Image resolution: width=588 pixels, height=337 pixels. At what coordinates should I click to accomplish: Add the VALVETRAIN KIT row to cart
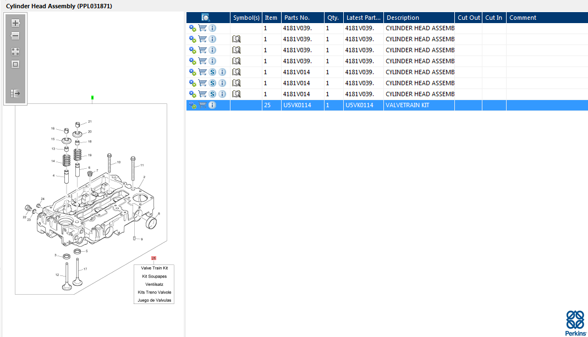[202, 106]
